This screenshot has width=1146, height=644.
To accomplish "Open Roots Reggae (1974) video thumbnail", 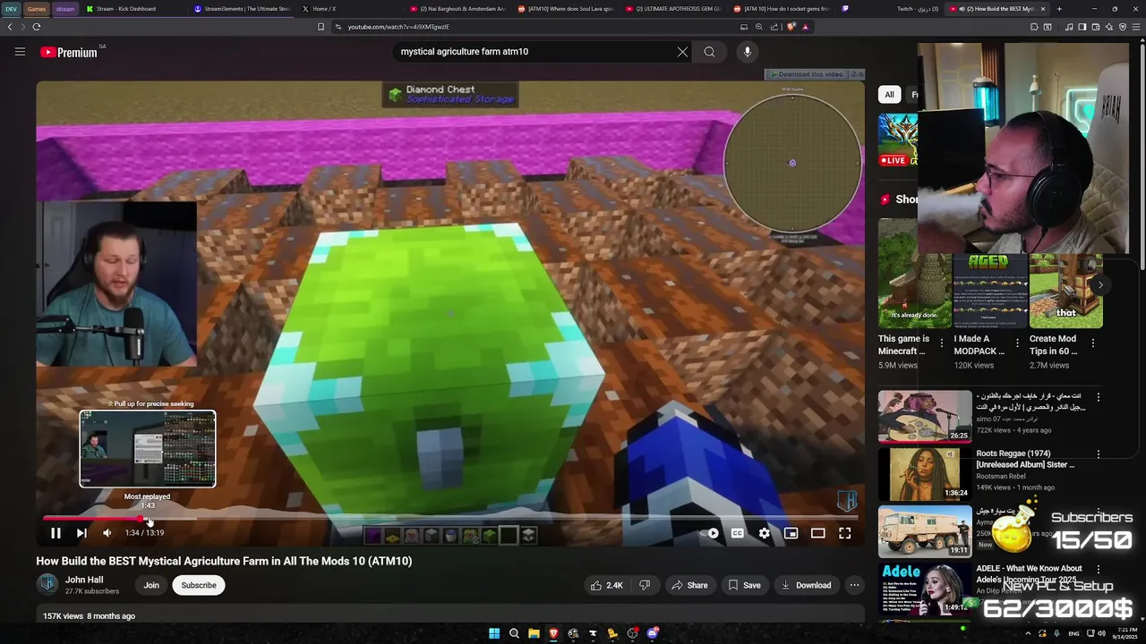I will click(x=925, y=474).
